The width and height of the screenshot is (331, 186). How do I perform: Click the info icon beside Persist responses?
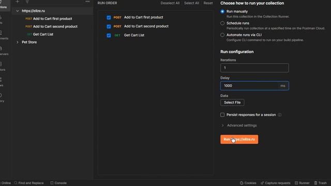point(279,115)
